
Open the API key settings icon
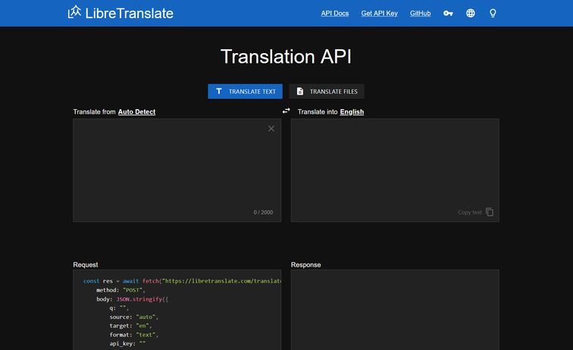tap(448, 13)
